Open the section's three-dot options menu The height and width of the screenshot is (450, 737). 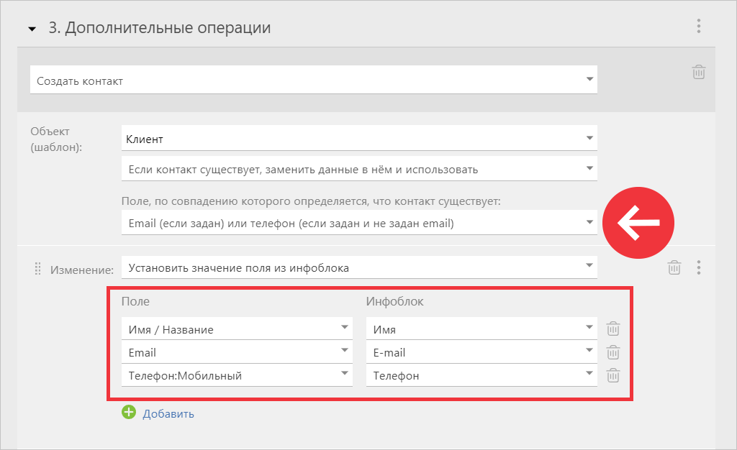coord(698,27)
